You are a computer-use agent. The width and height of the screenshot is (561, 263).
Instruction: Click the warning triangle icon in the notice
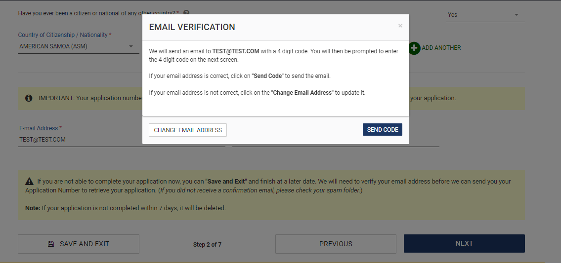coord(29,182)
